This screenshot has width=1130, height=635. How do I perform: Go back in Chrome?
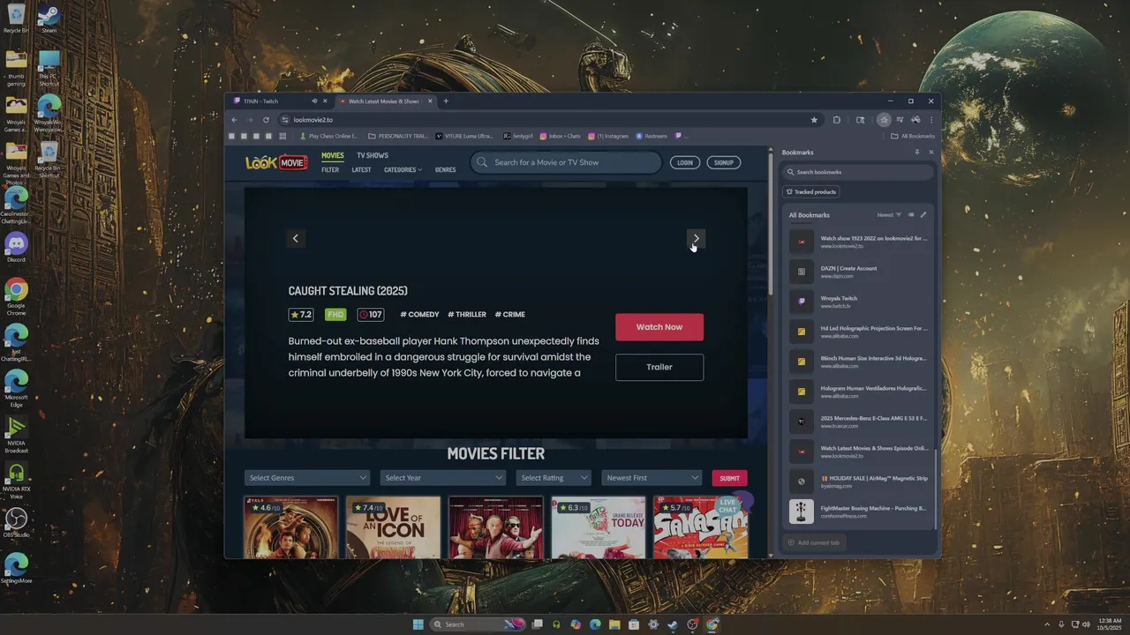coord(234,120)
